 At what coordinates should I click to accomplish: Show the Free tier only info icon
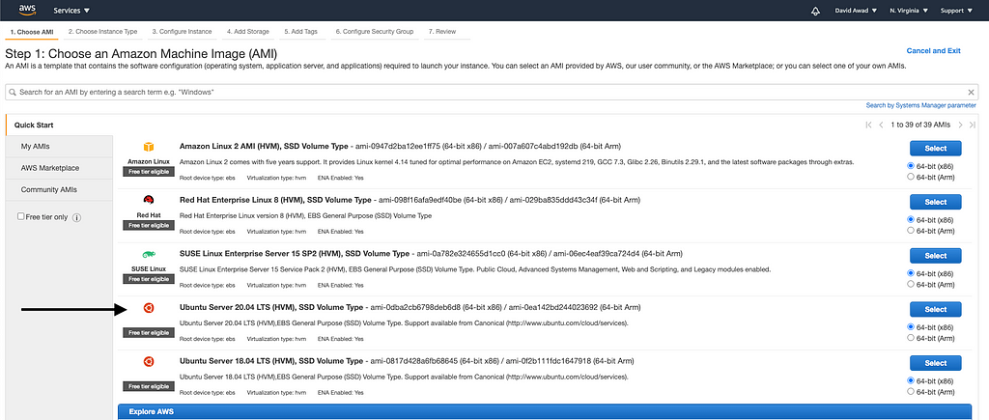click(77, 217)
